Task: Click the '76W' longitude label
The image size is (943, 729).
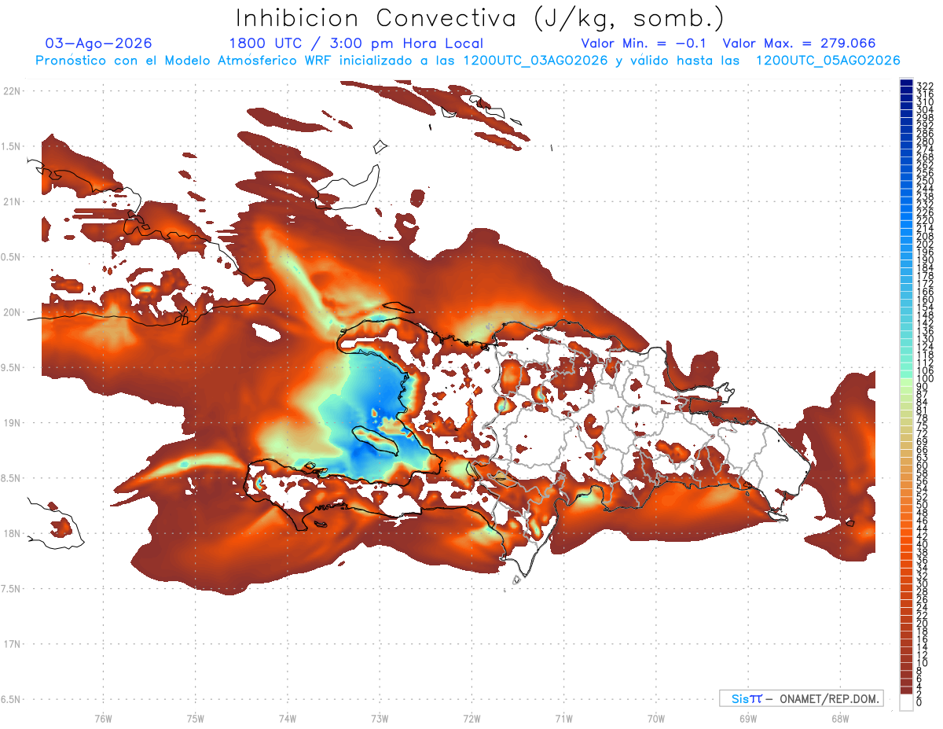Action: point(103,718)
